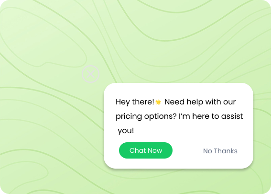Screen dimensions: 271x194
Task: Click the green contour-line background area
Action: click(x=48, y=121)
